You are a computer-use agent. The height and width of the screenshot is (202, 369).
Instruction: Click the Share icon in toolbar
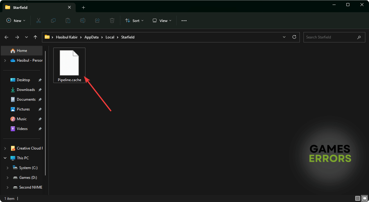pyautogui.click(x=97, y=20)
